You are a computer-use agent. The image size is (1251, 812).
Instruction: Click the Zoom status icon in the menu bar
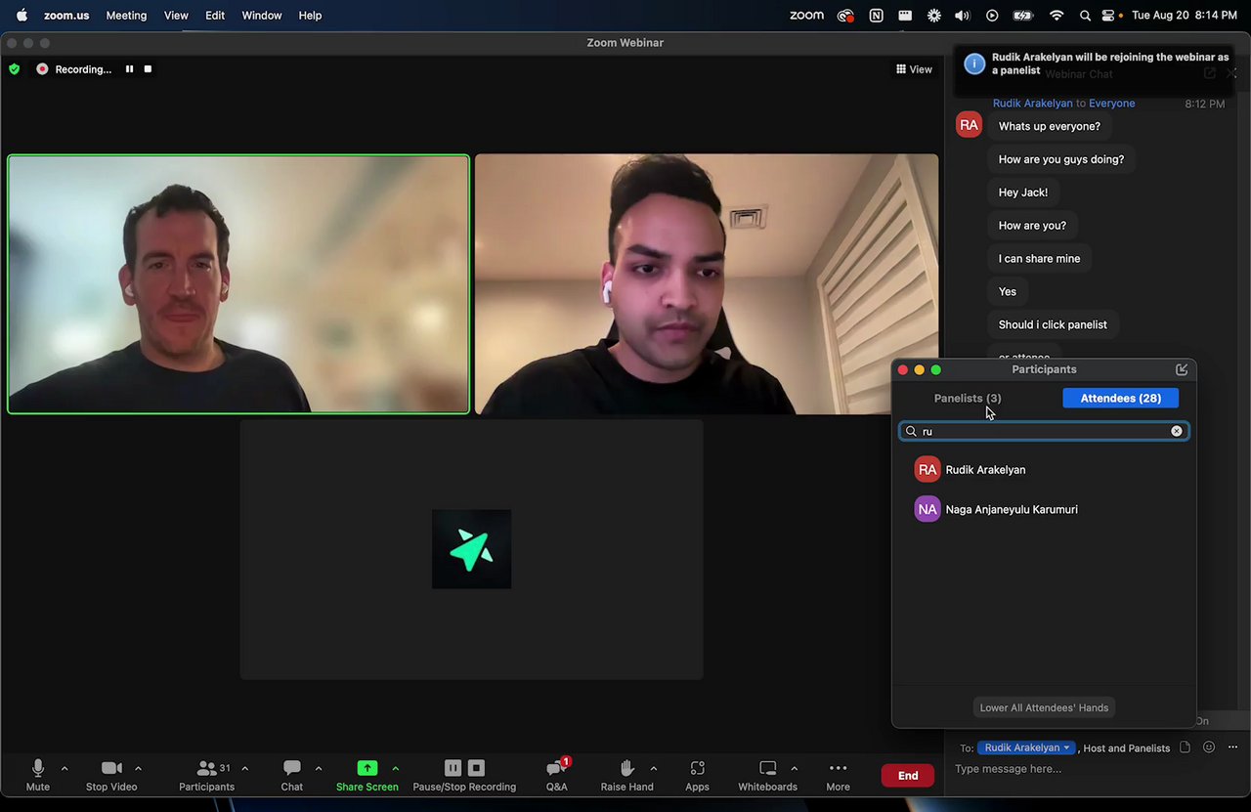click(x=806, y=16)
